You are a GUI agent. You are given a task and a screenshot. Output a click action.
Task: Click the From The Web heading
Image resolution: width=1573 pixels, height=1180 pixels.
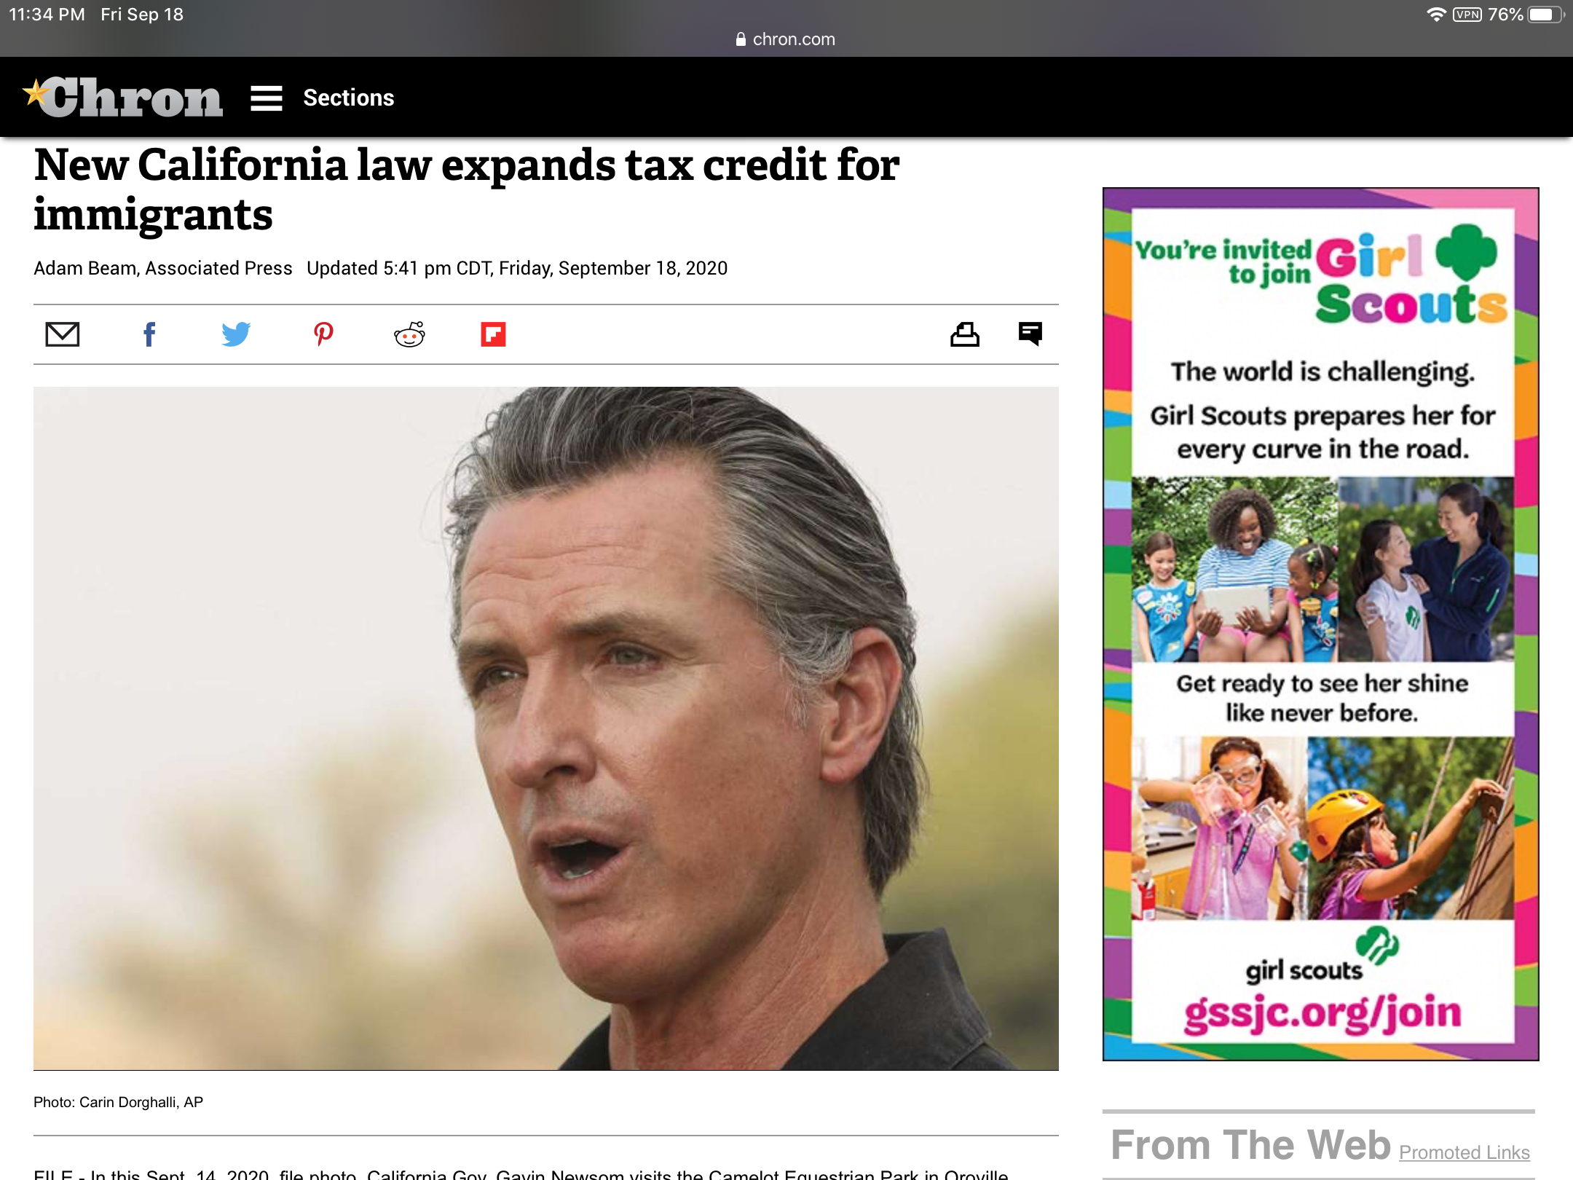(x=1251, y=1145)
